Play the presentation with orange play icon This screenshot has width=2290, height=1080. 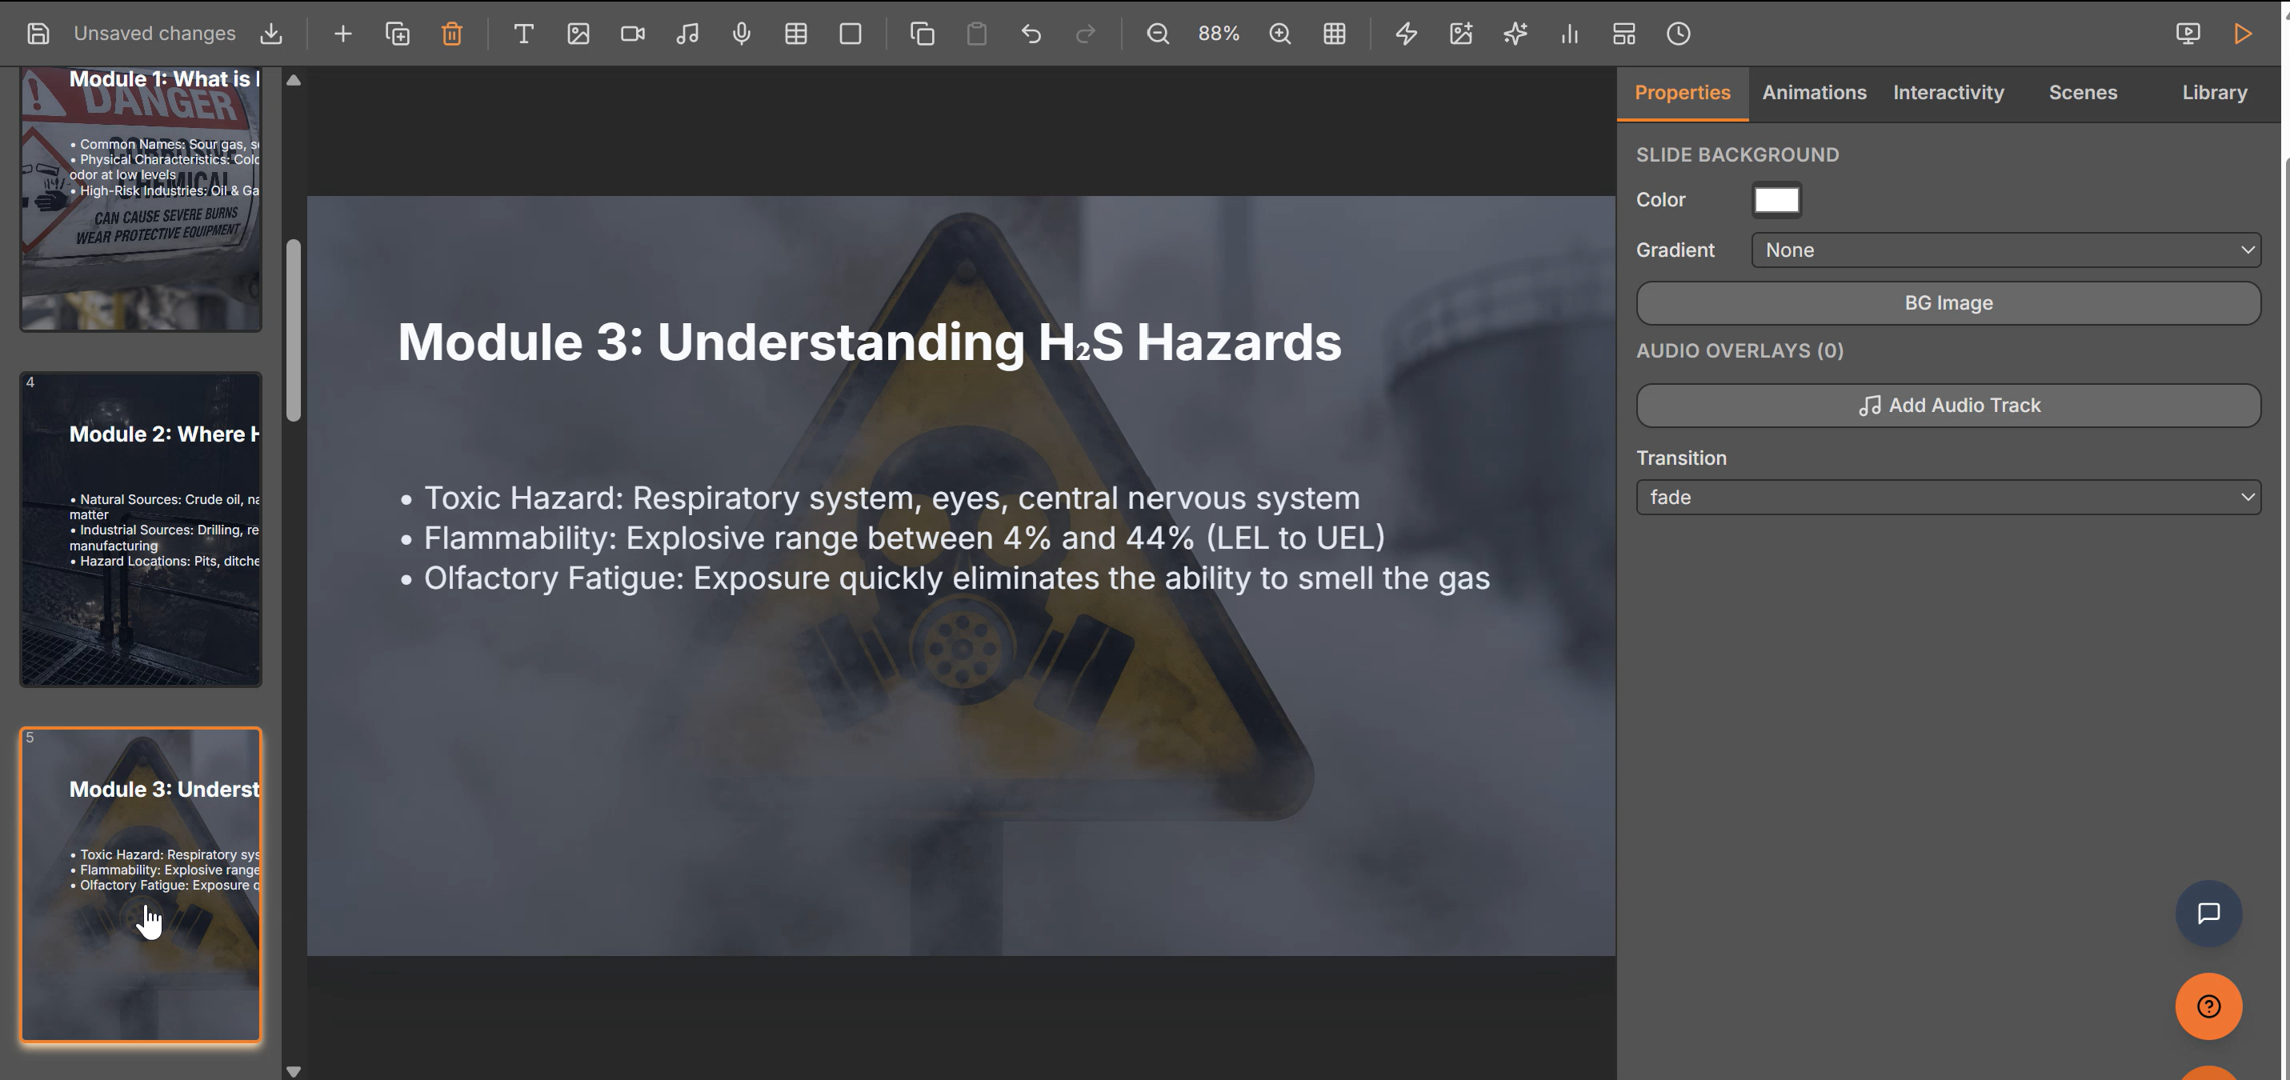click(x=2243, y=34)
